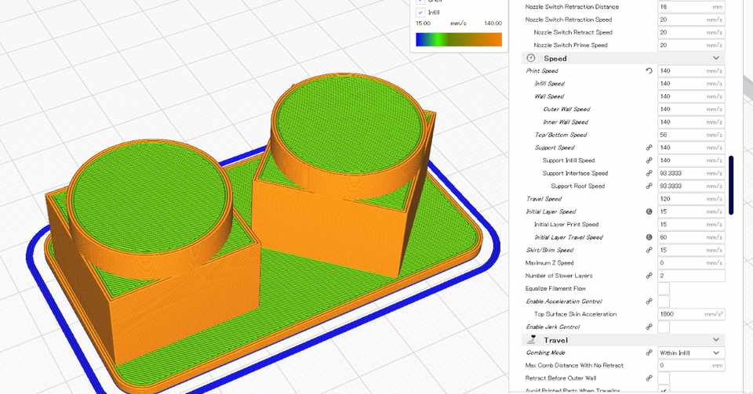The width and height of the screenshot is (753, 394).
Task: Click the link icon beside Retract Before Outer Wall
Action: pos(649,378)
